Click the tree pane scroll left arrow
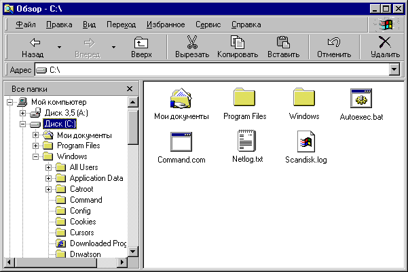This screenshot has width=408, height=272. tap(10, 262)
